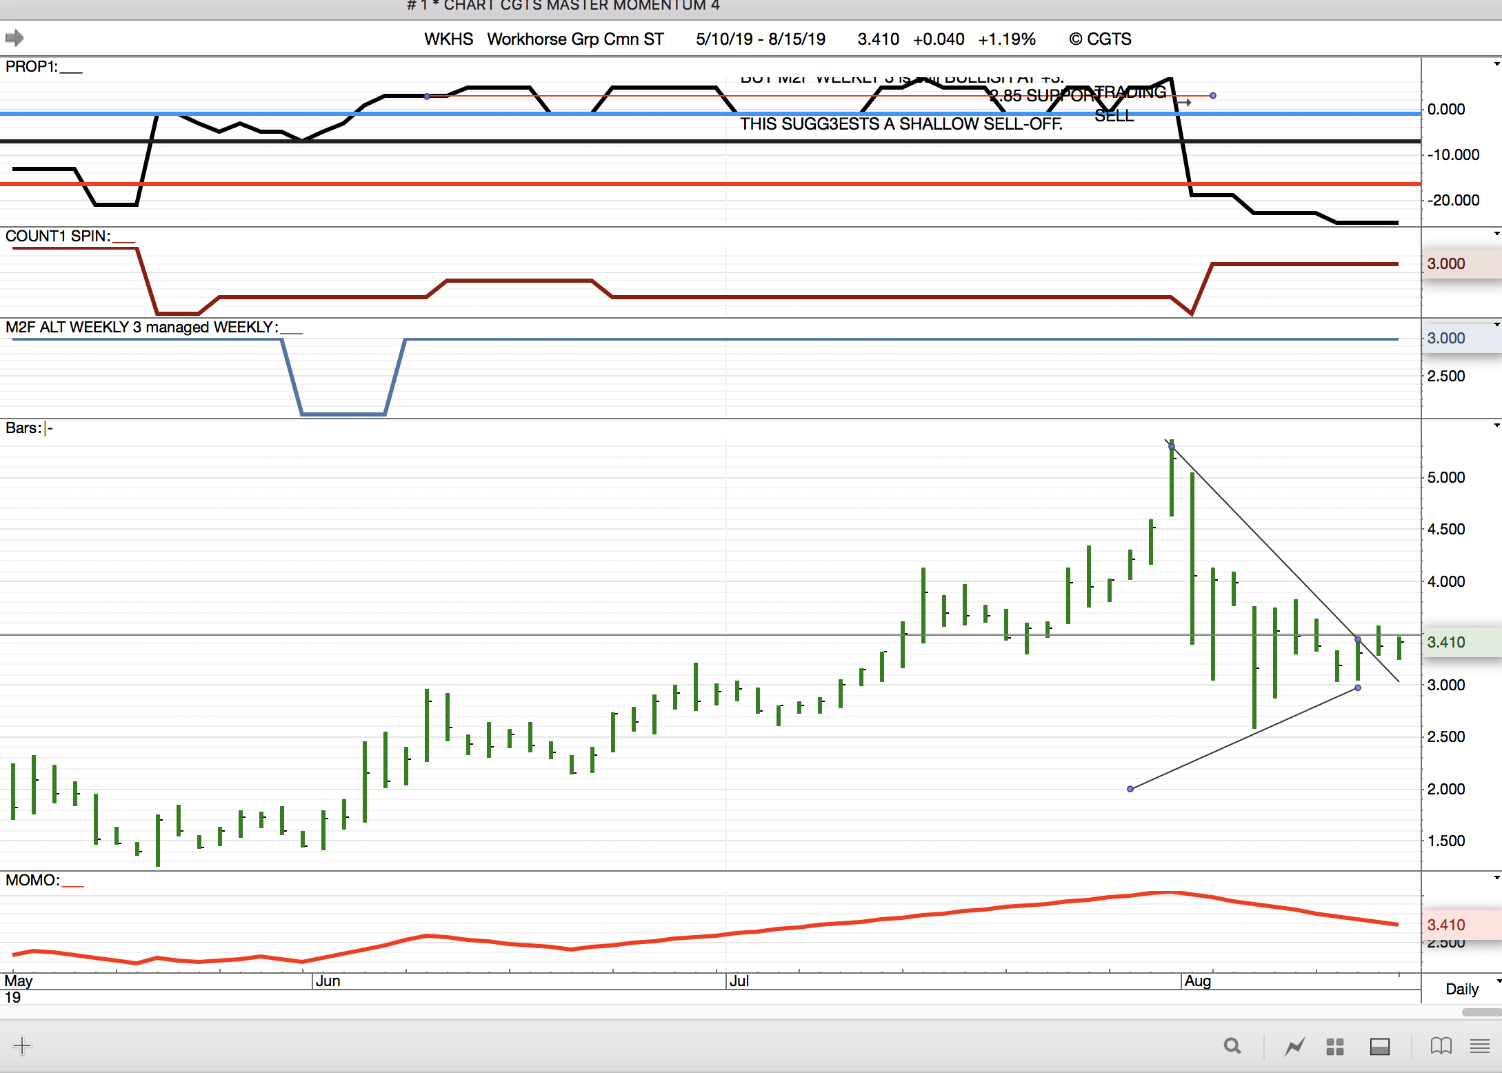Viewport: 1502px width, 1073px height.
Task: Open the book documentation icon
Action: [1441, 1046]
